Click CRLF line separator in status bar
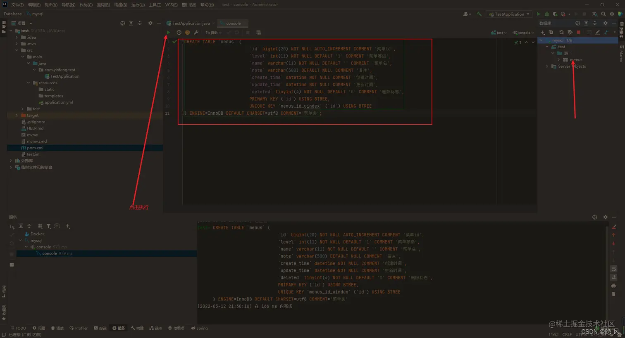The image size is (625, 338). coord(567,335)
